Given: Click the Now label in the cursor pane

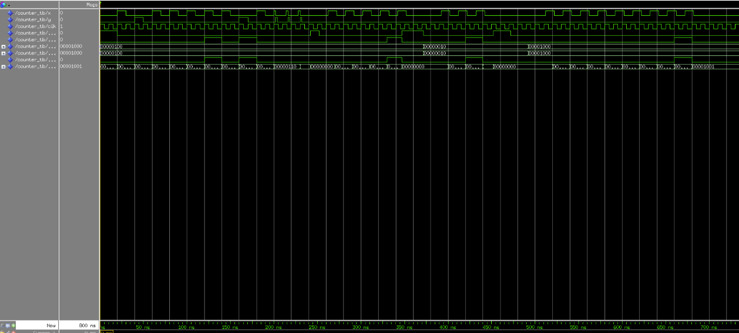Looking at the screenshot, I should [x=51, y=325].
